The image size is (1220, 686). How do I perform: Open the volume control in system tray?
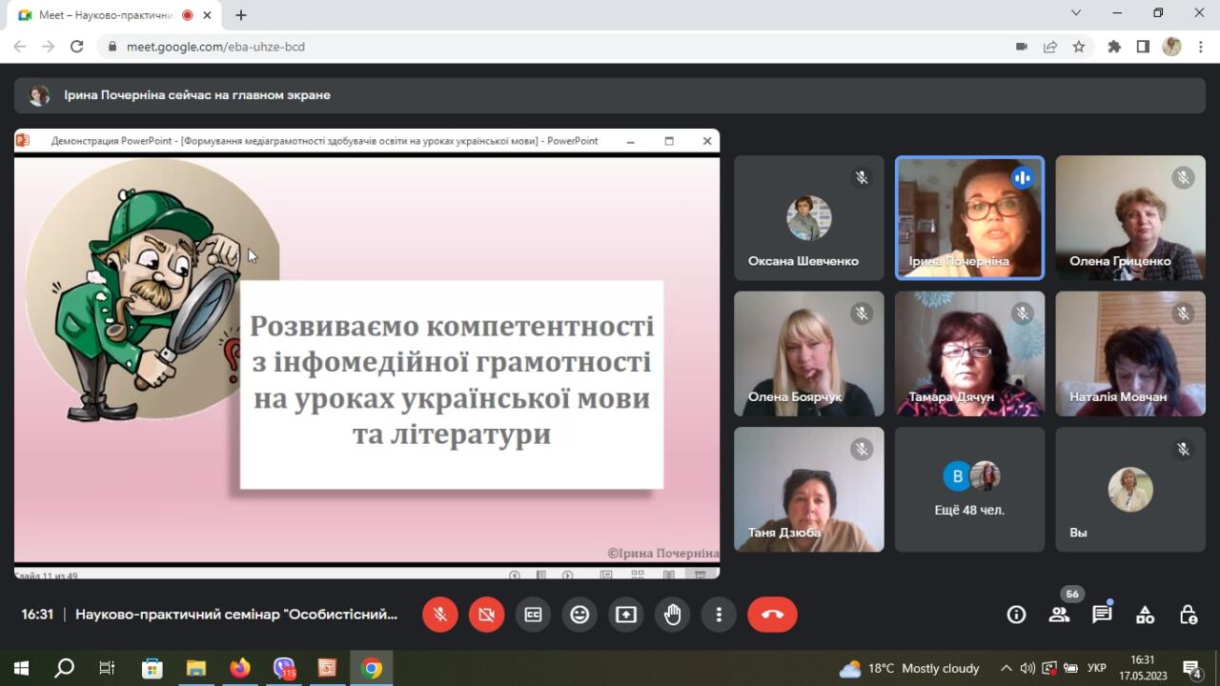pos(1027,668)
